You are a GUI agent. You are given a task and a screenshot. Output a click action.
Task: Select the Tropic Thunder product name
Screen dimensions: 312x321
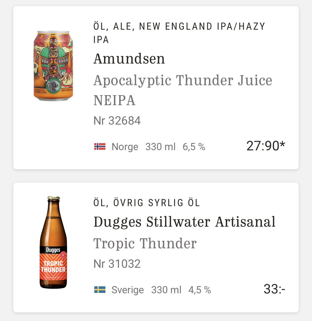[x=145, y=244]
